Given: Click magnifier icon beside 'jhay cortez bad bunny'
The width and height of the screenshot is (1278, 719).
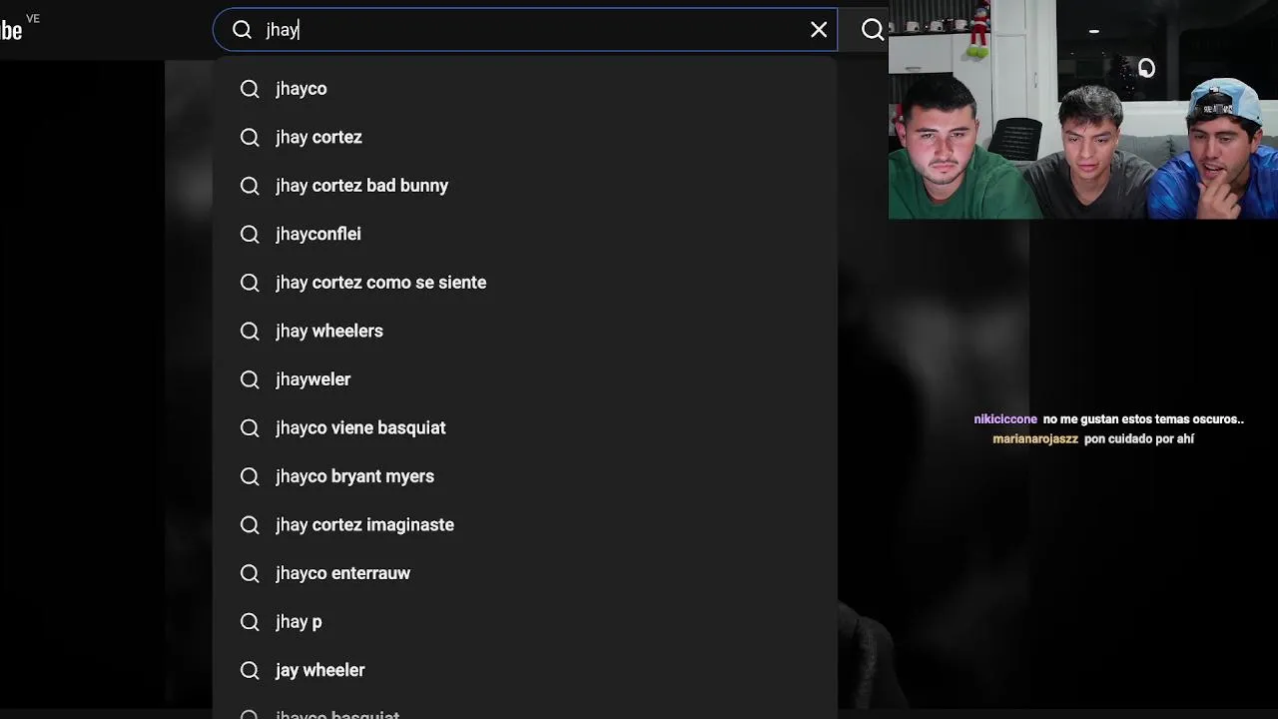Looking at the screenshot, I should pos(250,186).
